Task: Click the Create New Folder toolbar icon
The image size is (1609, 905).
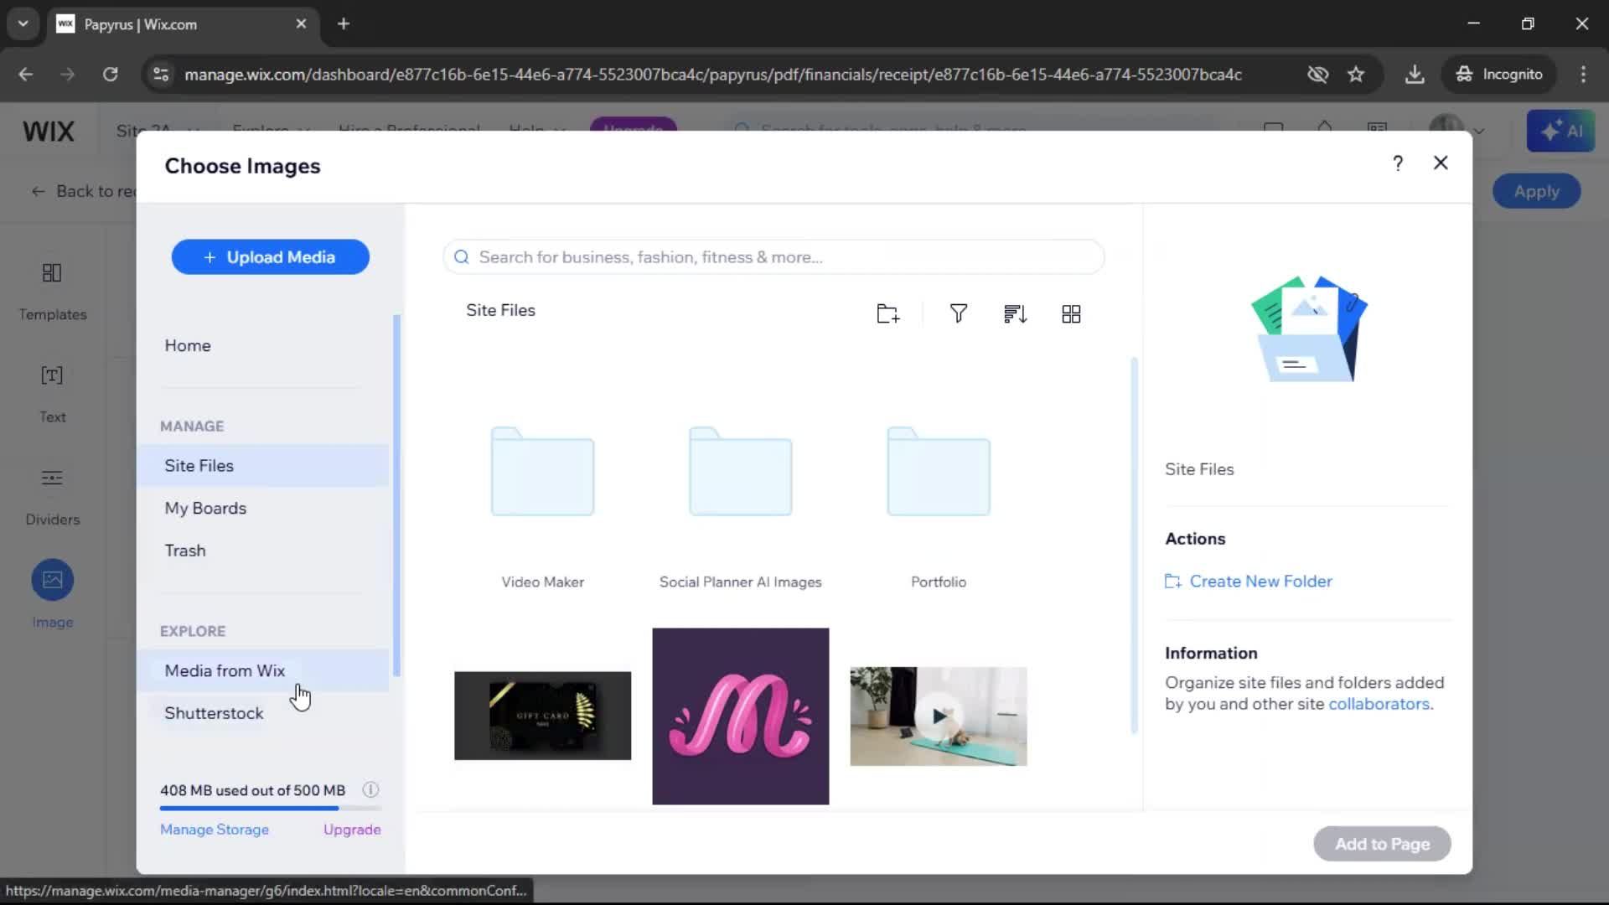Action: 887,313
